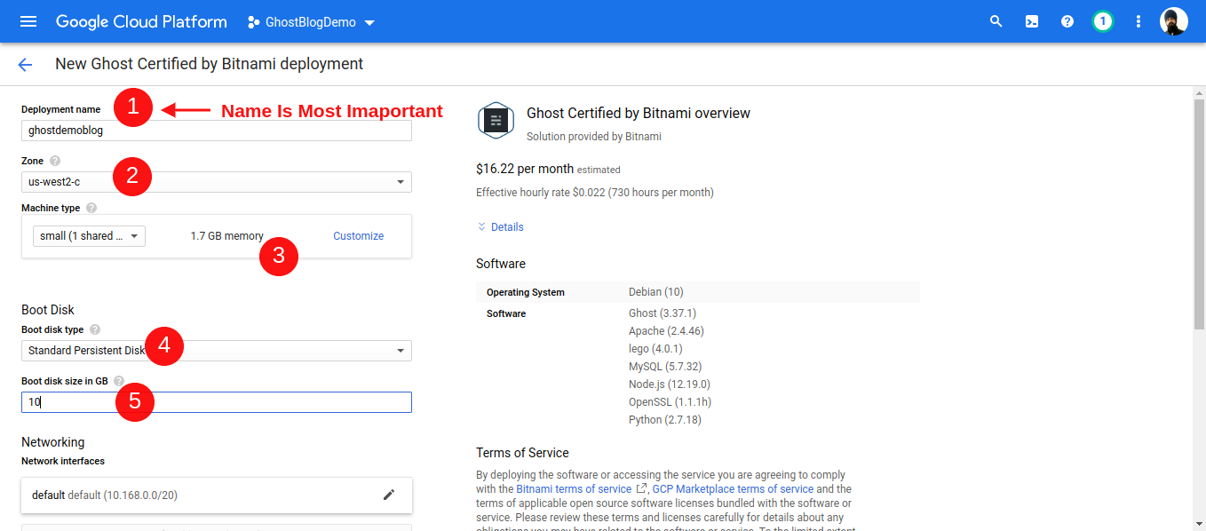
Task: Click the Google account profile avatar
Action: tap(1174, 20)
